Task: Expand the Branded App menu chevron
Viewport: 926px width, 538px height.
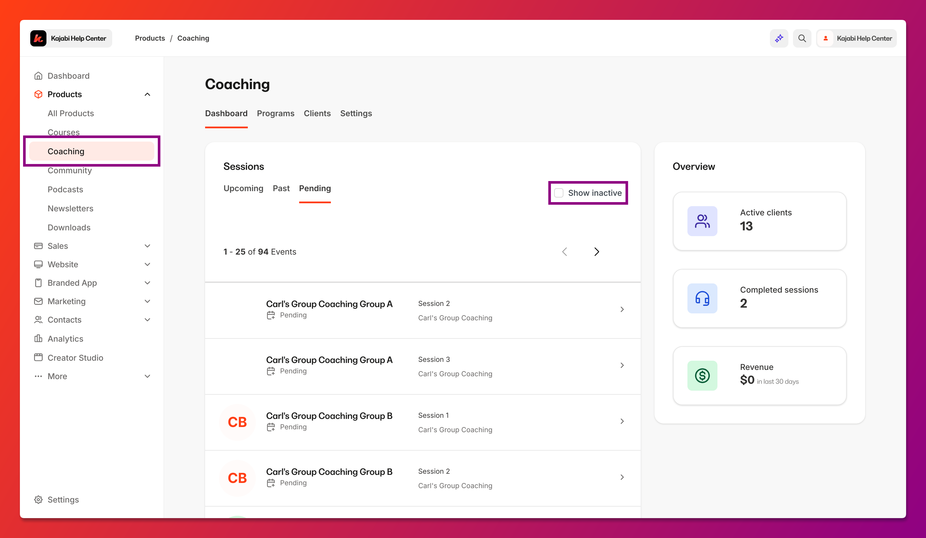Action: coord(147,283)
